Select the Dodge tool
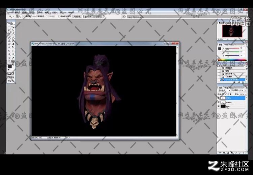 pyautogui.click(x=13, y=47)
